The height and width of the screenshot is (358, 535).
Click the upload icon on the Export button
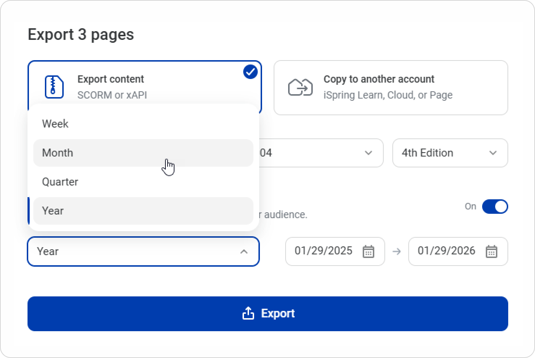click(x=248, y=313)
